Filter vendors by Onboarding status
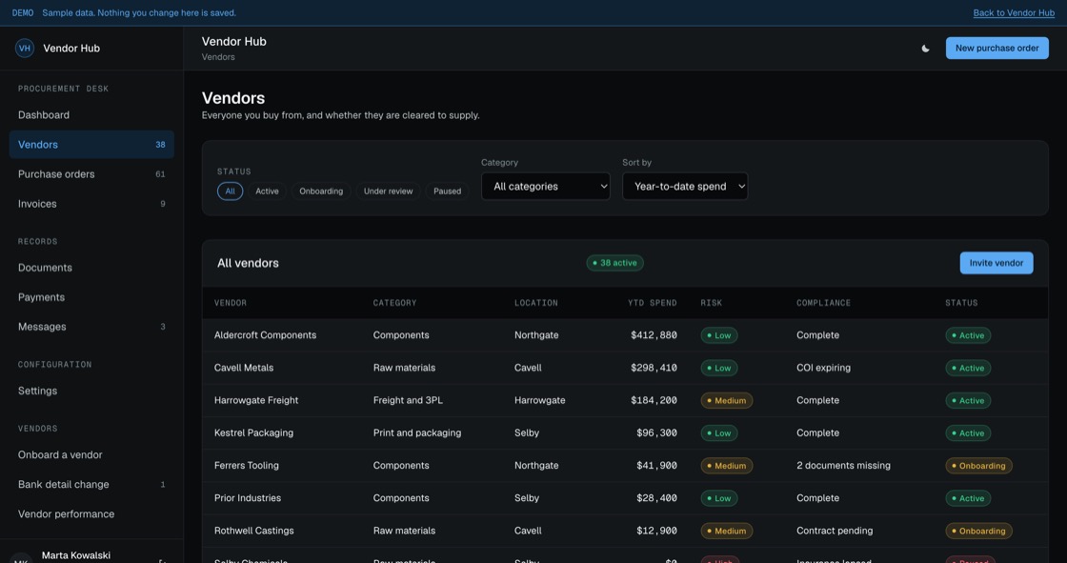 tap(321, 191)
